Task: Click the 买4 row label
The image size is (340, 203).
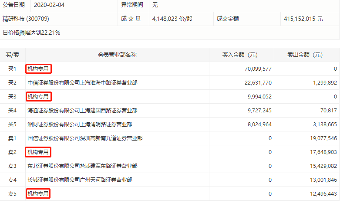Action: (12, 111)
